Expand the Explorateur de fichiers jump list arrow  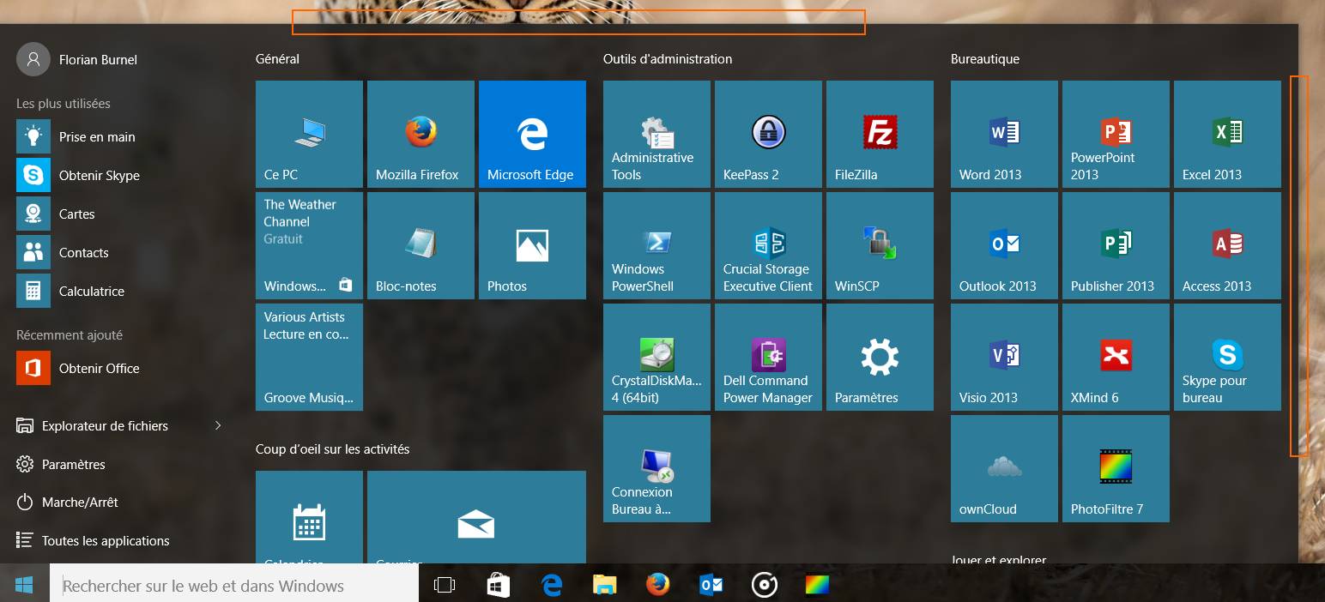(x=218, y=425)
